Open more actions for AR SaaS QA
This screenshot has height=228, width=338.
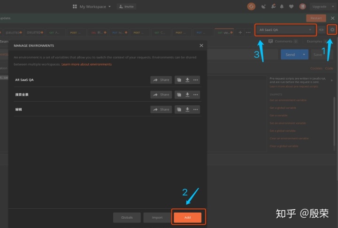(x=195, y=80)
